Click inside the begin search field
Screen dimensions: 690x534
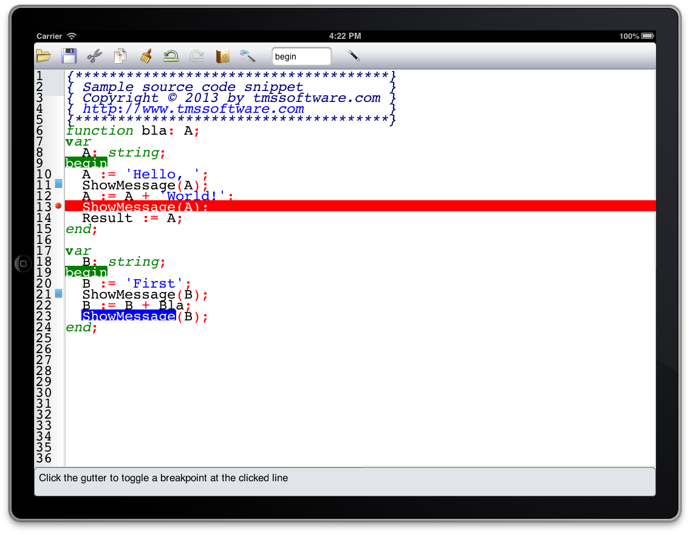point(301,56)
